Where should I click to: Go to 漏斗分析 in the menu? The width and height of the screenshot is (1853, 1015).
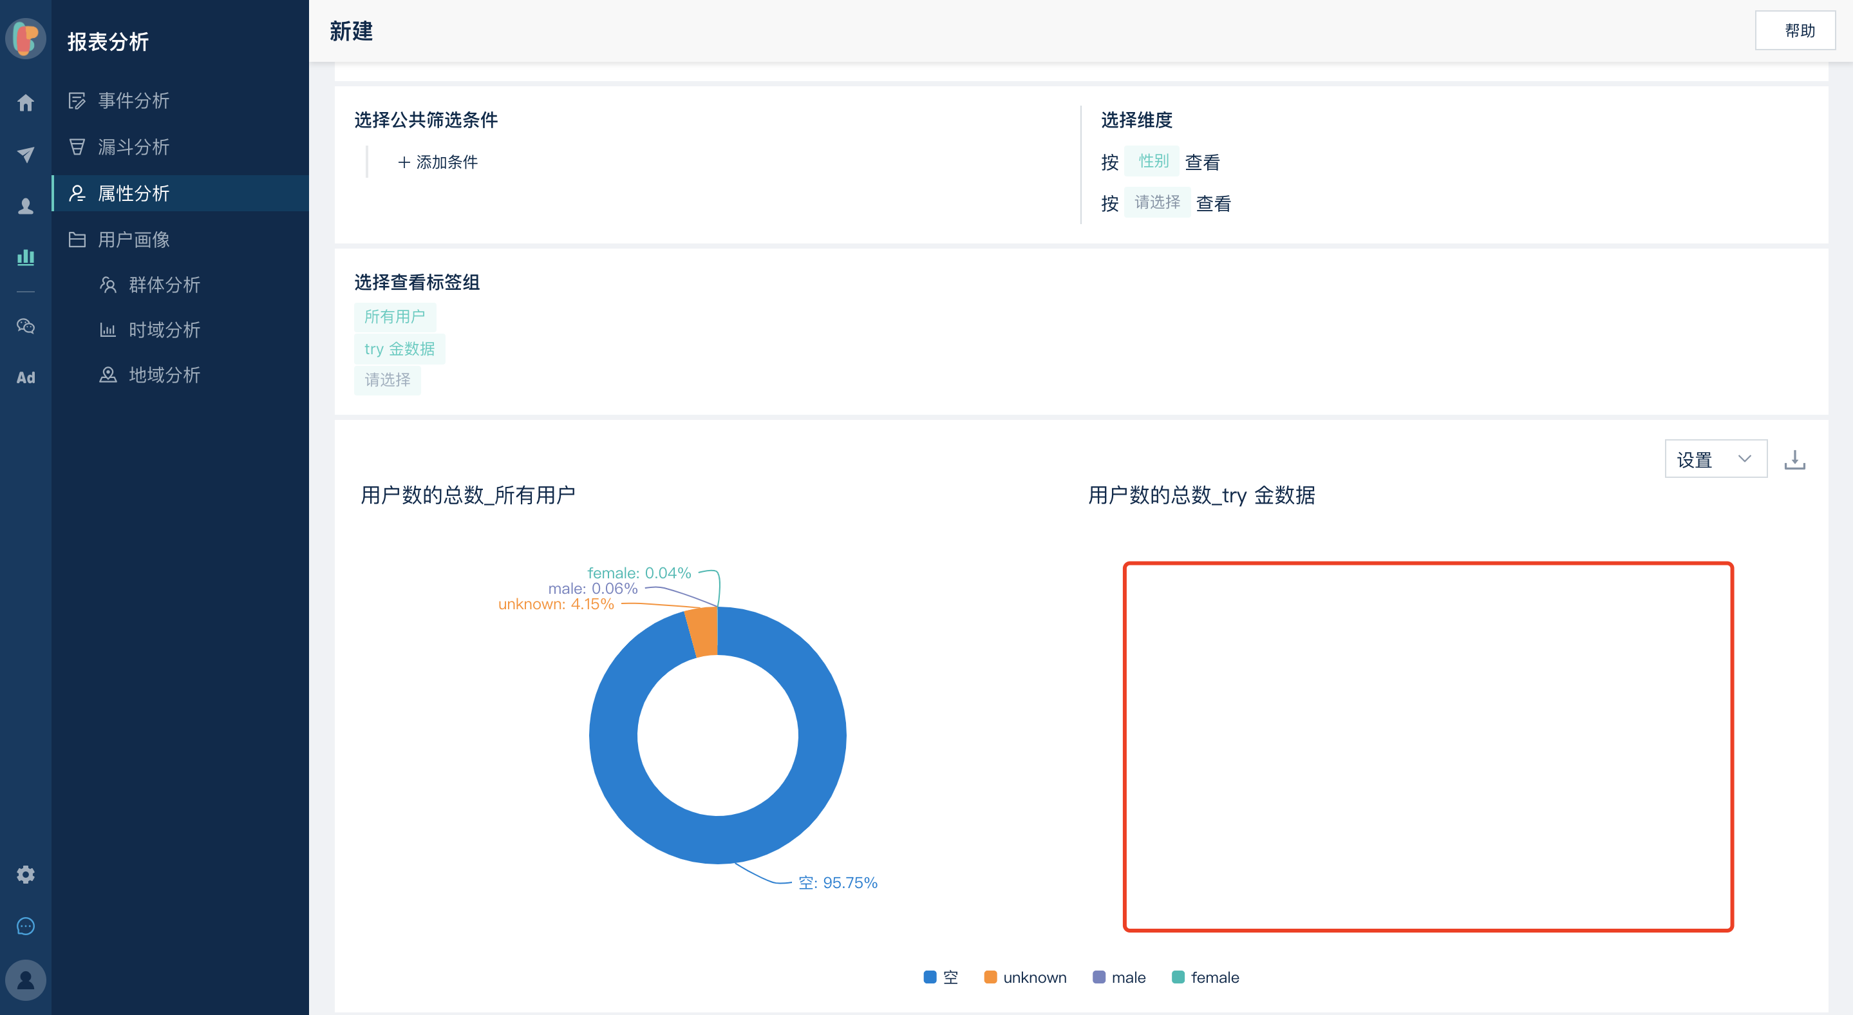click(x=133, y=147)
